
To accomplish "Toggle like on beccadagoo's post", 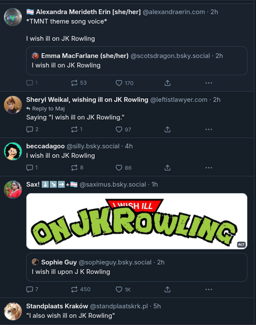I will [123, 168].
